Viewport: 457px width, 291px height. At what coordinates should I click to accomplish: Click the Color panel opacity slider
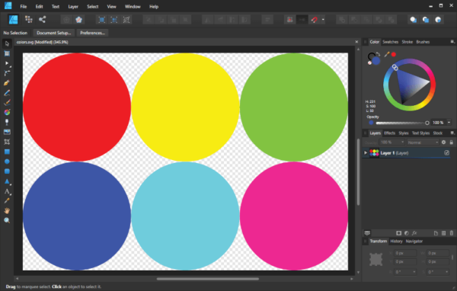(x=401, y=123)
